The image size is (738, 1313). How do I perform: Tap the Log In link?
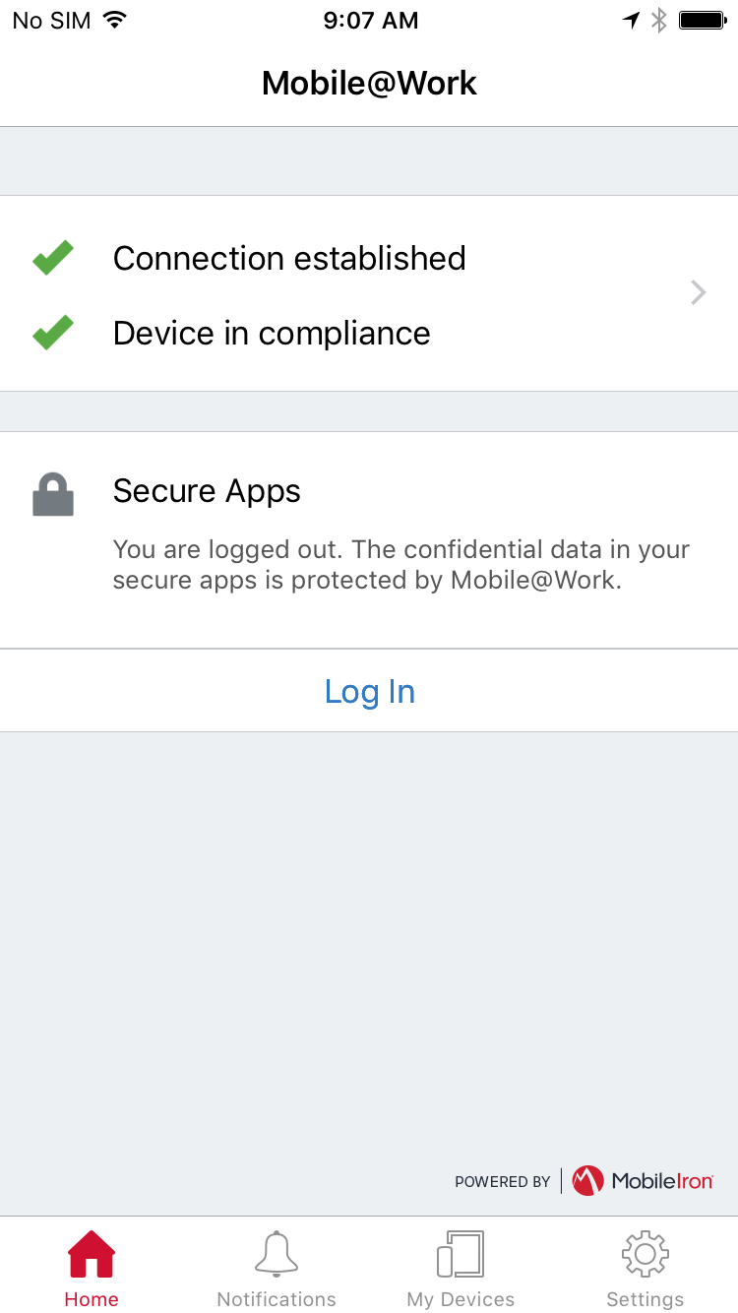point(370,691)
